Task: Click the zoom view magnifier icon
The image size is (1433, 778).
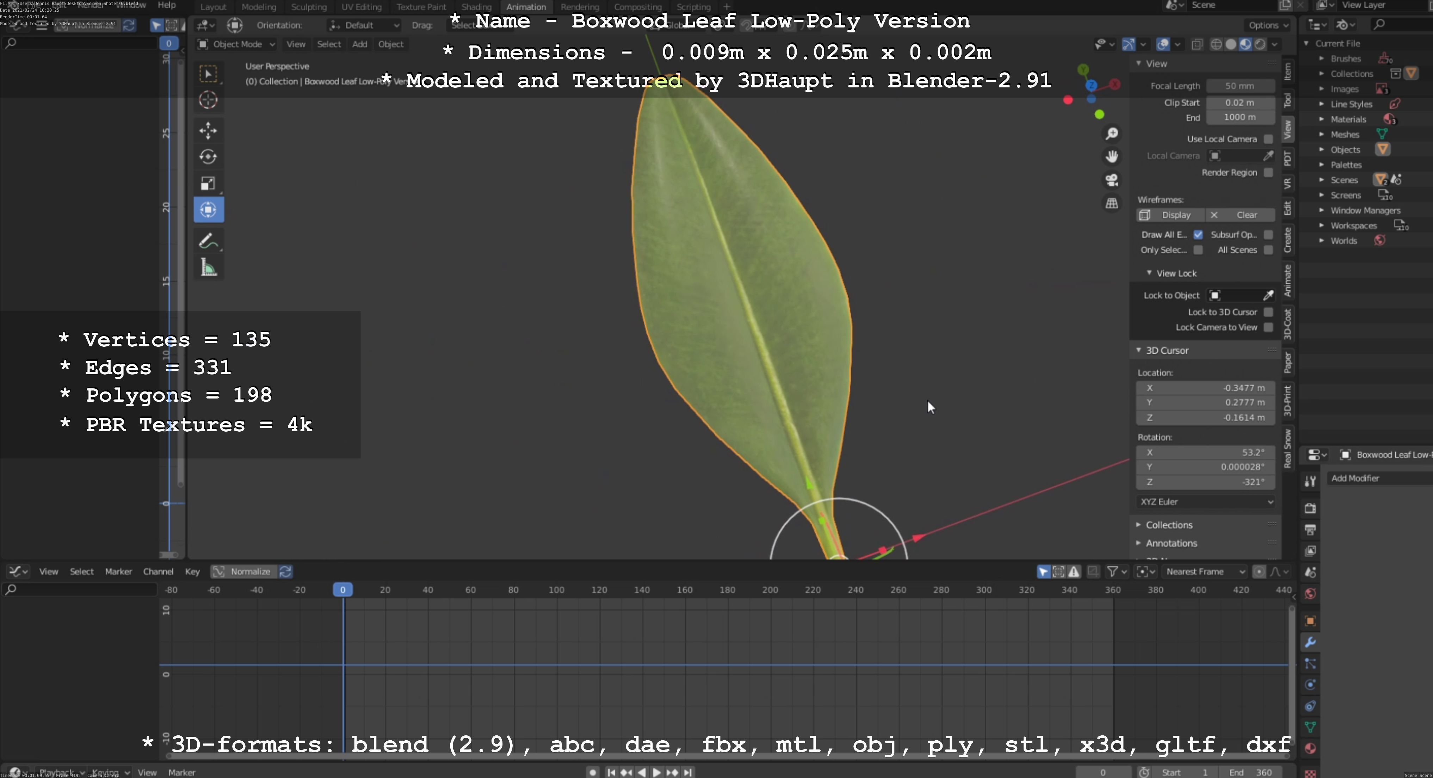Action: point(1112,134)
